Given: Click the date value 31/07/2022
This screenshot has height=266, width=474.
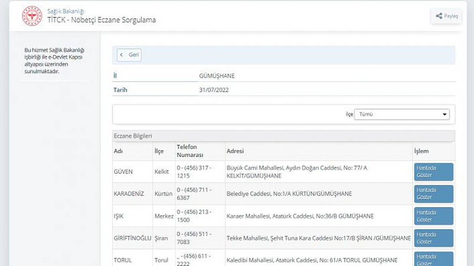Looking at the screenshot, I should 214,90.
